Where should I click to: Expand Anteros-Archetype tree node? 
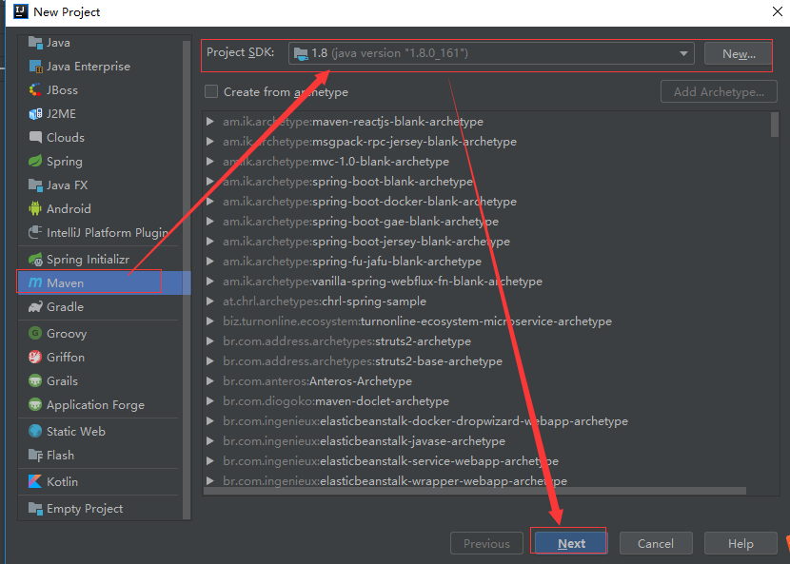click(x=210, y=381)
